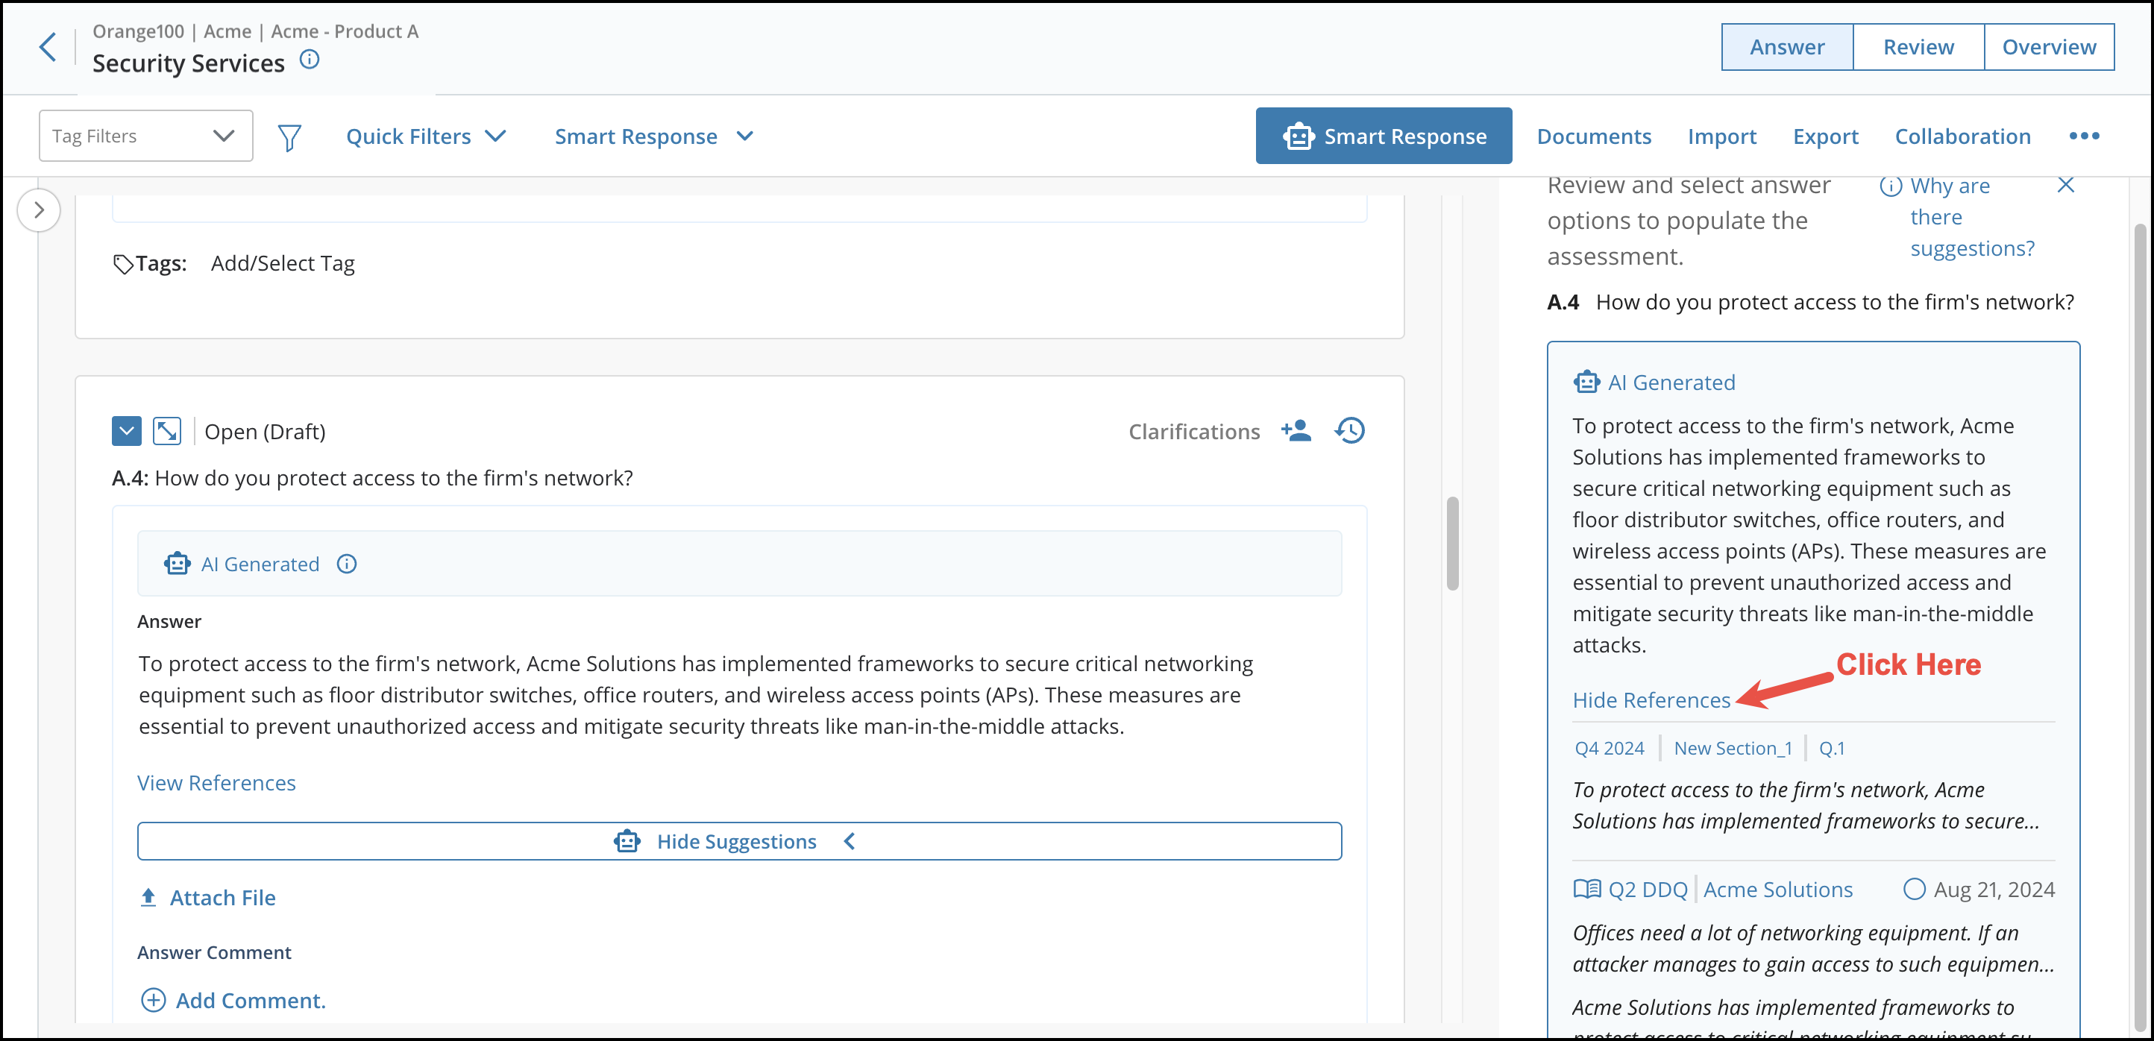Open the Documents menu
The width and height of the screenshot is (2154, 1041).
[x=1594, y=136]
